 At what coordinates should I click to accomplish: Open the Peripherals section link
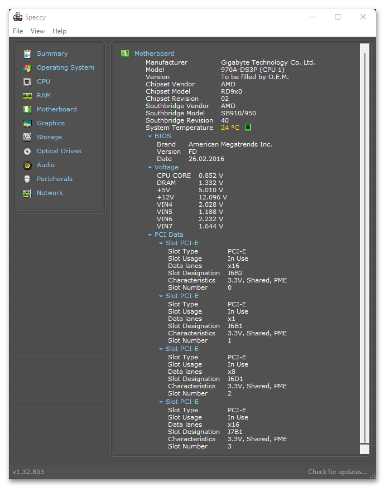(x=55, y=179)
